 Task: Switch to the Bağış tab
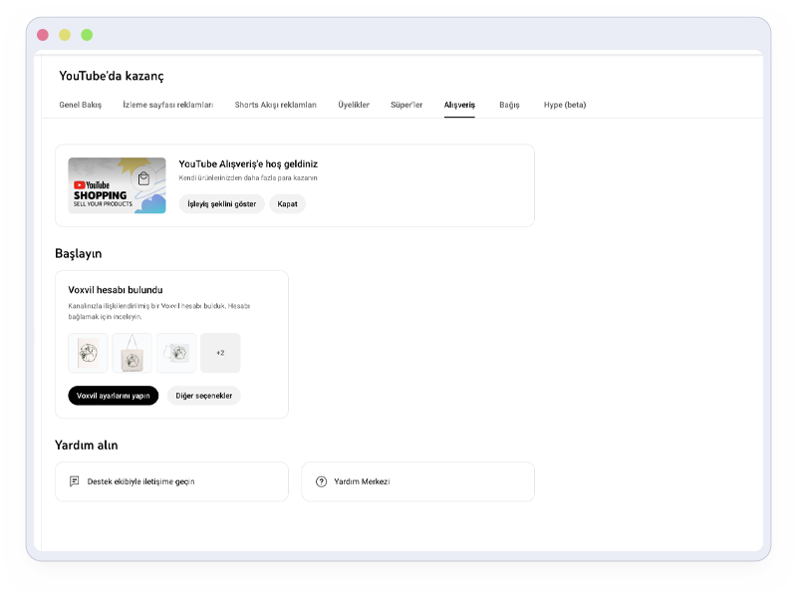[509, 105]
